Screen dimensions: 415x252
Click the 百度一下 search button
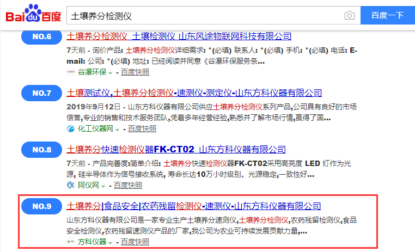(387, 15)
